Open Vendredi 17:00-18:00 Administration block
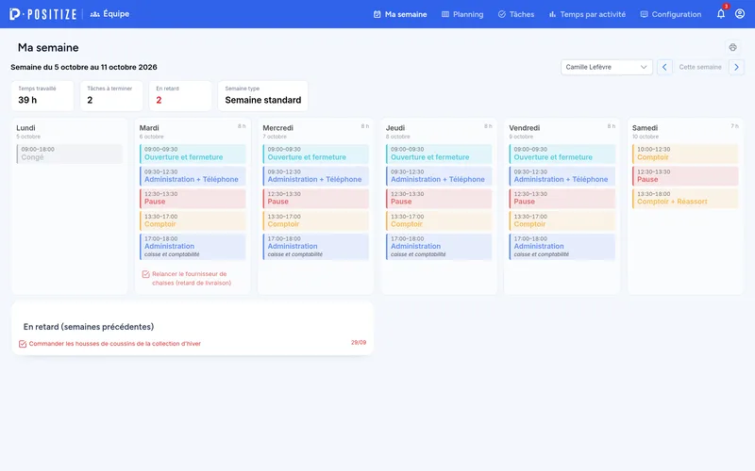Viewport: 755px width, 471px height. [562, 247]
